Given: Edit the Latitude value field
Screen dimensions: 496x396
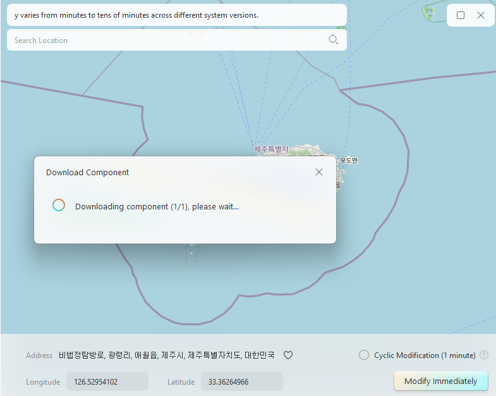Looking at the screenshot, I should point(241,381).
